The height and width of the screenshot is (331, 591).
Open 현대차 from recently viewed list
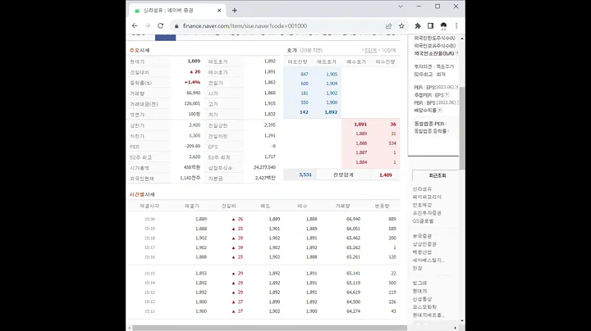tap(420, 291)
